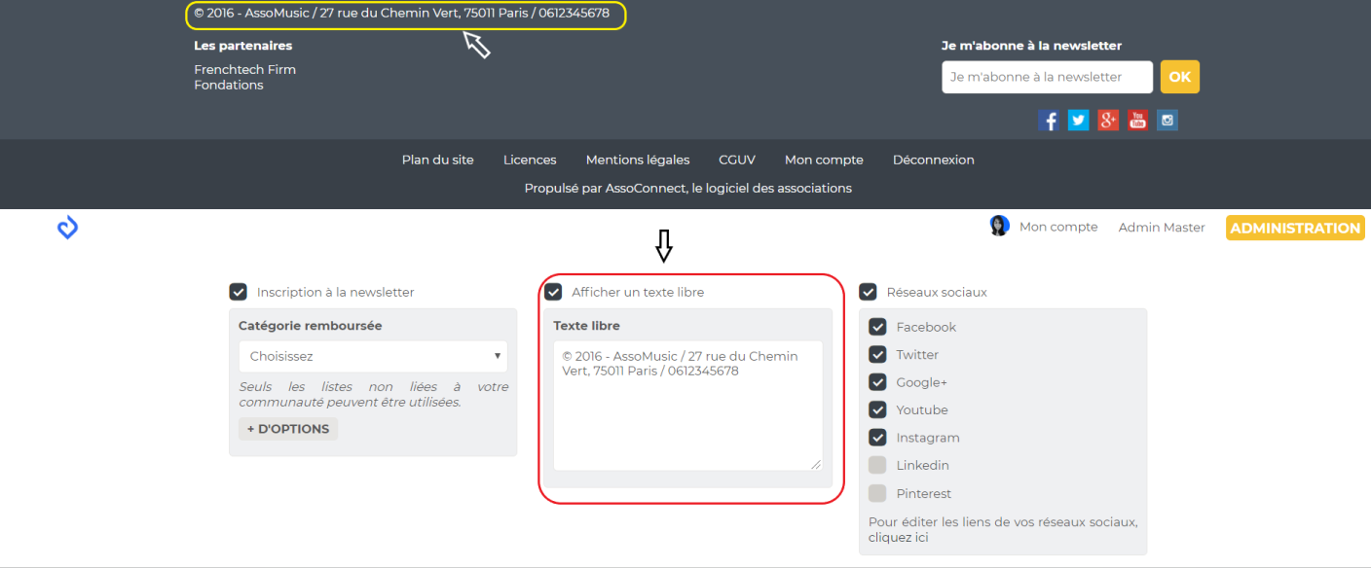The width and height of the screenshot is (1371, 568).
Task: Click the blue AssoConnect logo icon
Action: tap(67, 228)
